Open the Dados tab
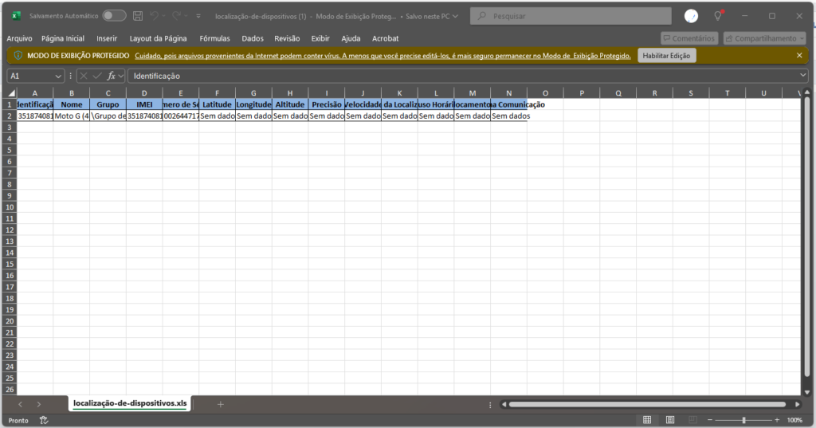The width and height of the screenshot is (816, 428). 253,38
